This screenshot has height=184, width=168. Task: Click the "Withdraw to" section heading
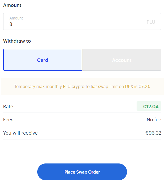tap(17, 41)
